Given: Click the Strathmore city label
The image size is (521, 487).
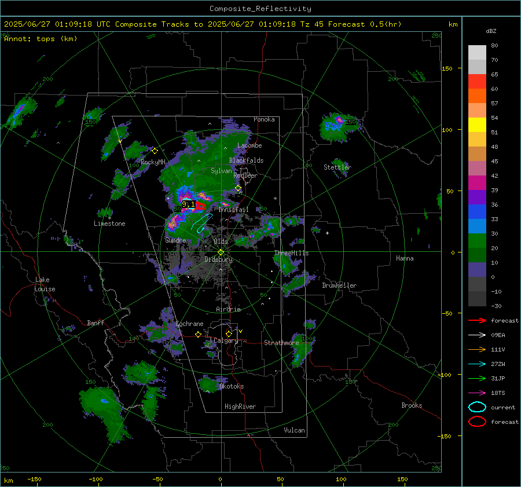Looking at the screenshot, I should click(x=281, y=343).
